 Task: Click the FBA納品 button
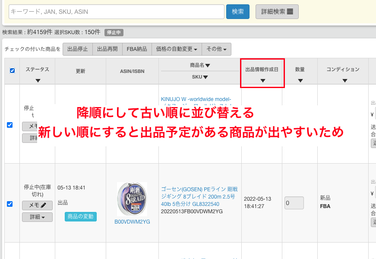pos(137,49)
